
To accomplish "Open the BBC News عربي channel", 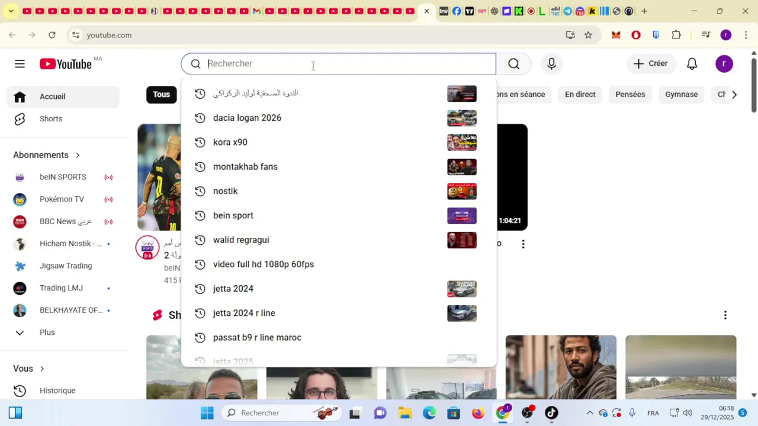I will 63,221.
